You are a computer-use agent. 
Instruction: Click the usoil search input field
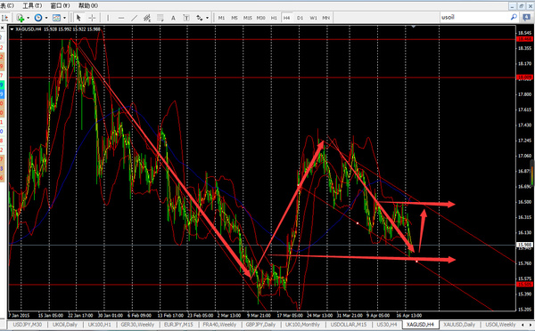tap(474, 17)
